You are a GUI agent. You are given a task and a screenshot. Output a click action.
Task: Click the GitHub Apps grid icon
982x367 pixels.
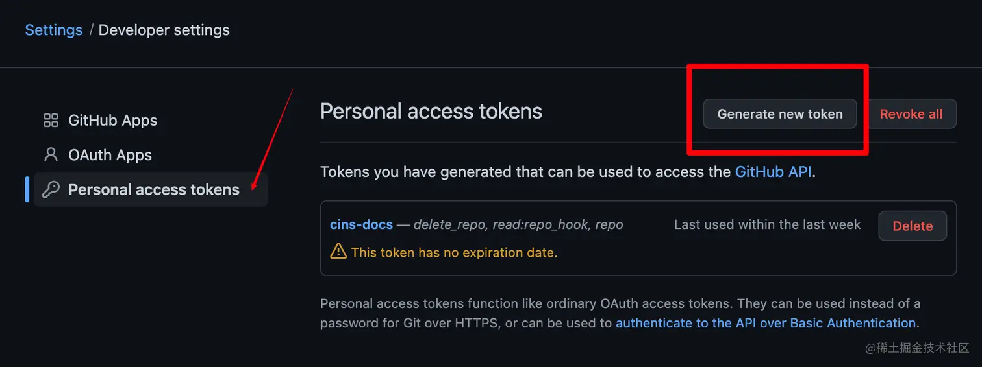(x=51, y=121)
